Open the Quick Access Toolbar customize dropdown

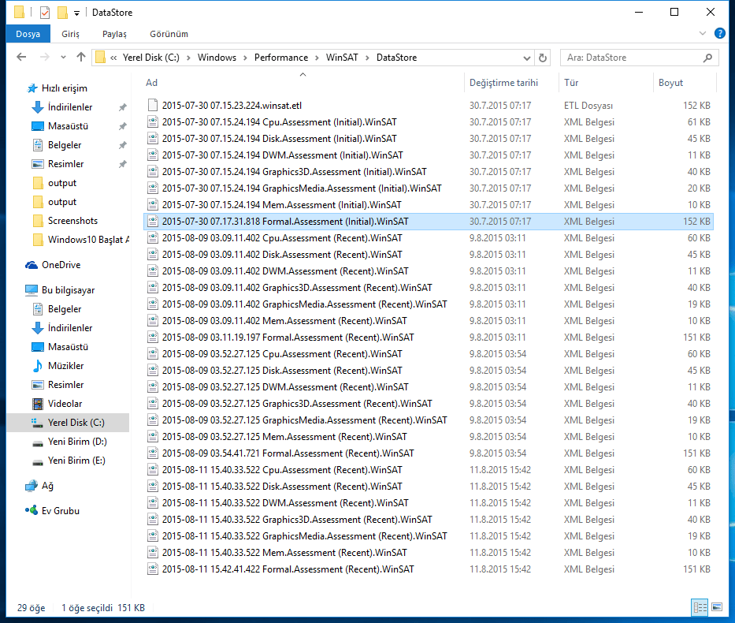76,13
